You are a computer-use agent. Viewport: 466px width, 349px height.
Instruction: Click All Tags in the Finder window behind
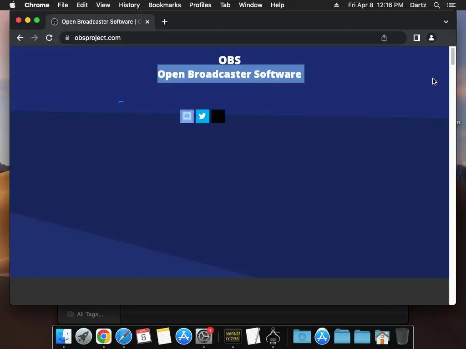tap(90, 314)
